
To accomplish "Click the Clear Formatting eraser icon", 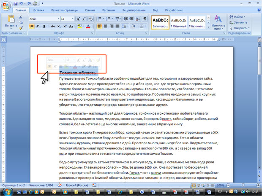I will pyautogui.click(x=90, y=19).
